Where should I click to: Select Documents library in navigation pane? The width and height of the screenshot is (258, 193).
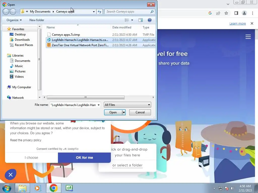click(22, 61)
